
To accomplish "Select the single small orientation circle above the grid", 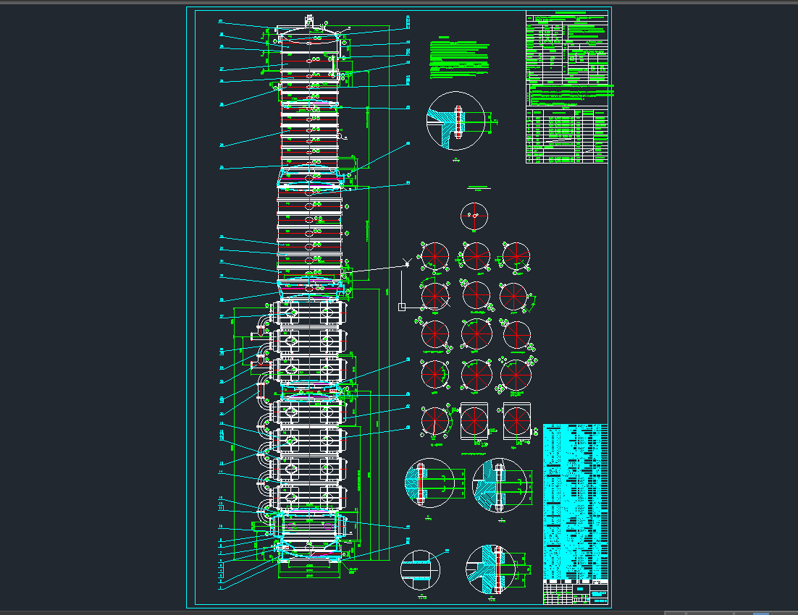I will point(474,216).
